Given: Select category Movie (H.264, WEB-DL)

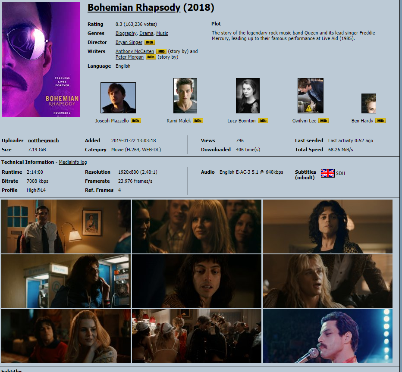Looking at the screenshot, I should click(x=136, y=150).
